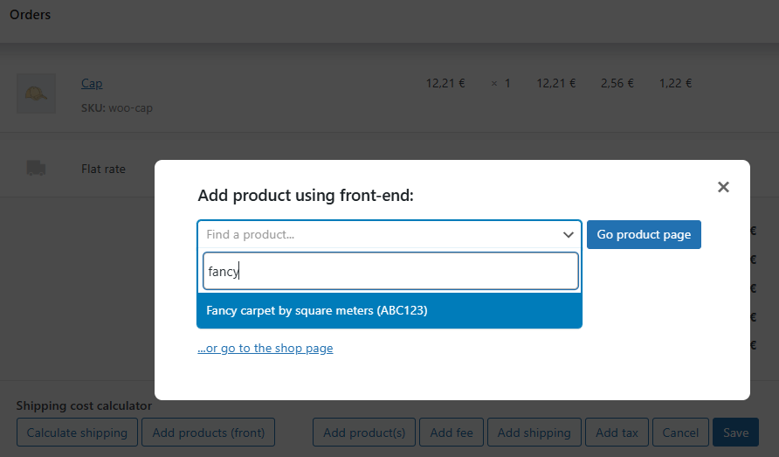Image resolution: width=779 pixels, height=457 pixels.
Task: Focus the product search field containing fancy
Action: pos(390,271)
